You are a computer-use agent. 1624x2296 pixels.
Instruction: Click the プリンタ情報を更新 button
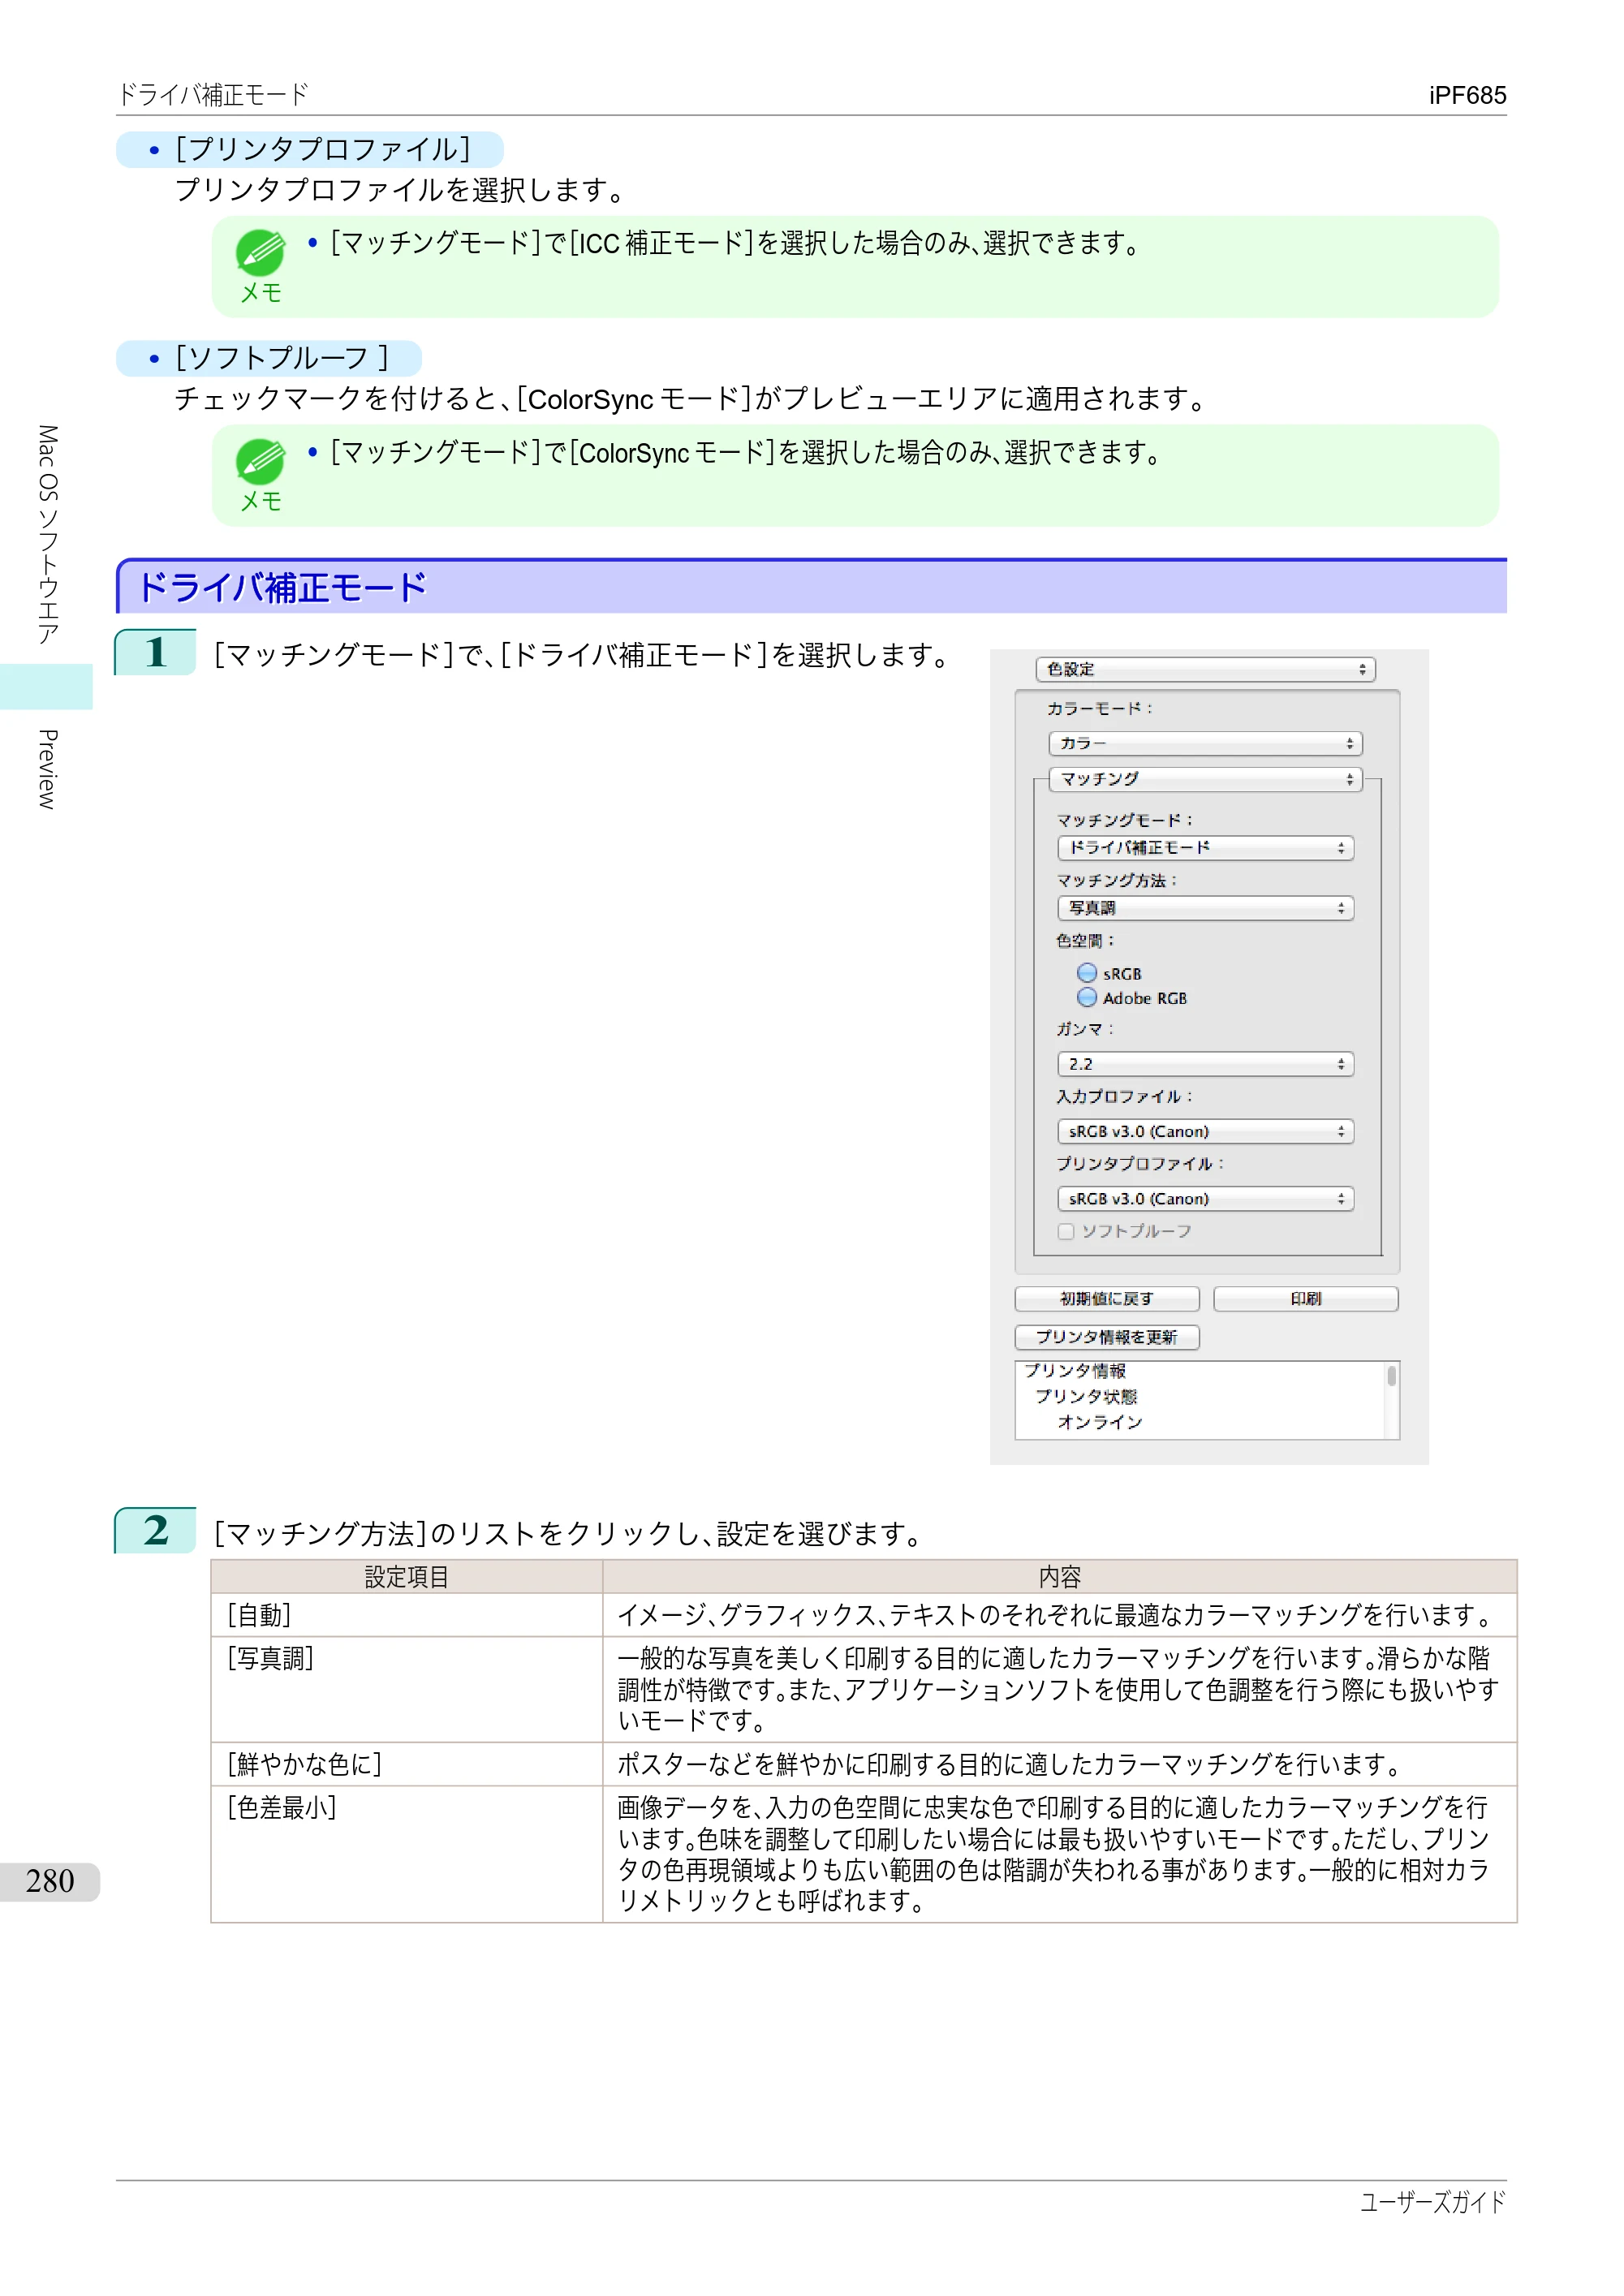1107,1337
